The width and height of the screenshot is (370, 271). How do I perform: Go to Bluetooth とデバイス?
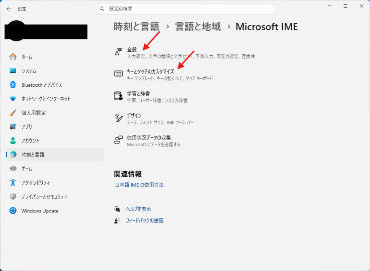point(55,85)
